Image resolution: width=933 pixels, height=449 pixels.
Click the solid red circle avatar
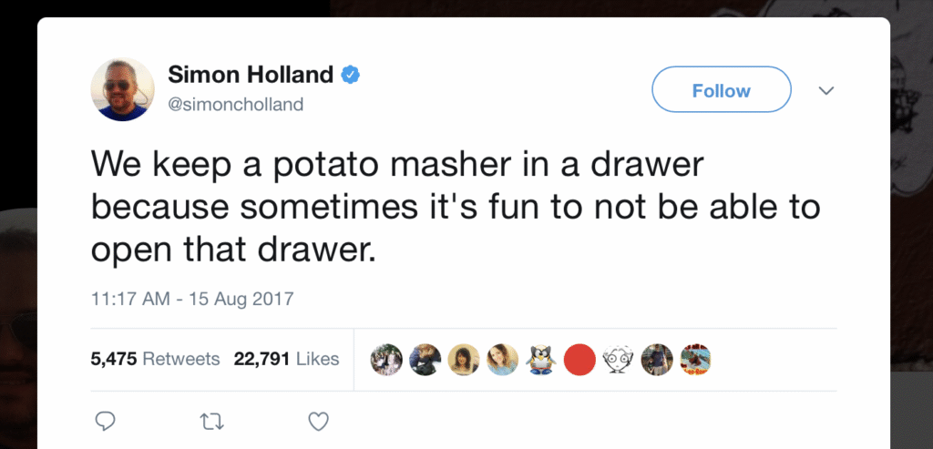[x=579, y=360]
